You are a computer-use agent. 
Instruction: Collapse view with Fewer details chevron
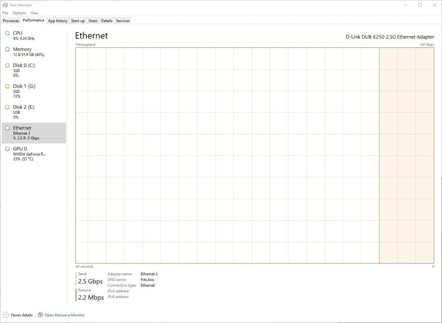pyautogui.click(x=6, y=315)
